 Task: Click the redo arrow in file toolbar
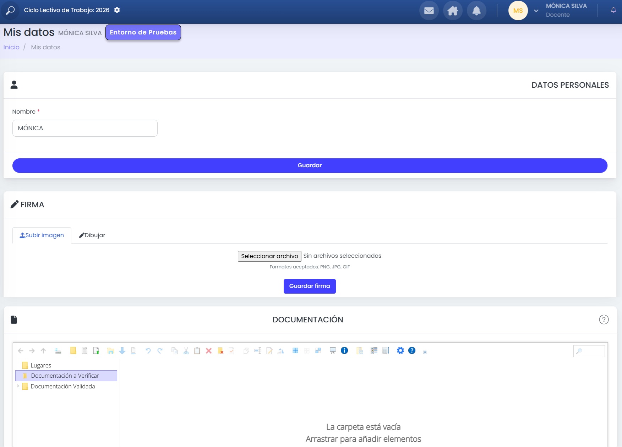pos(160,351)
